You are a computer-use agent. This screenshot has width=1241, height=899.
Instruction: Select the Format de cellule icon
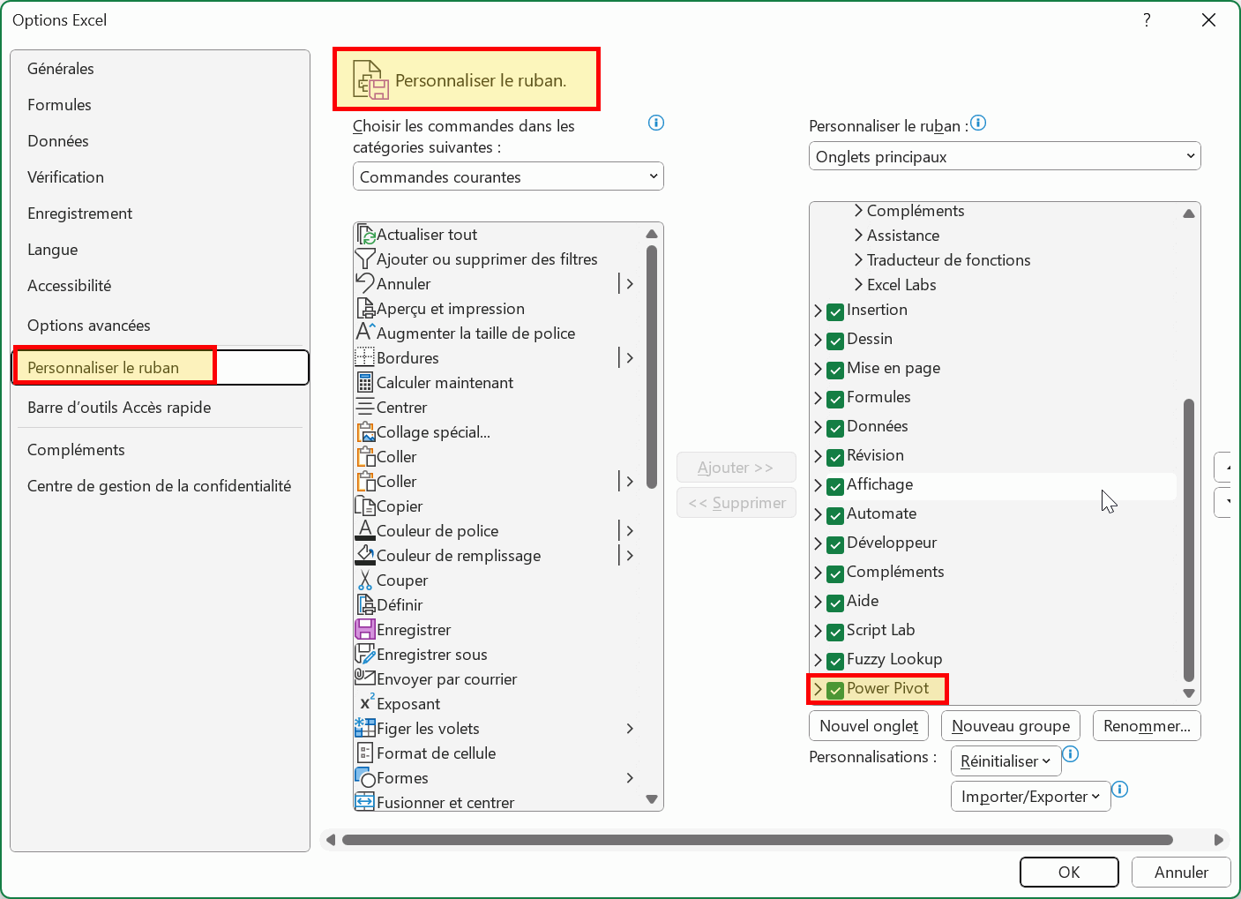coord(365,753)
